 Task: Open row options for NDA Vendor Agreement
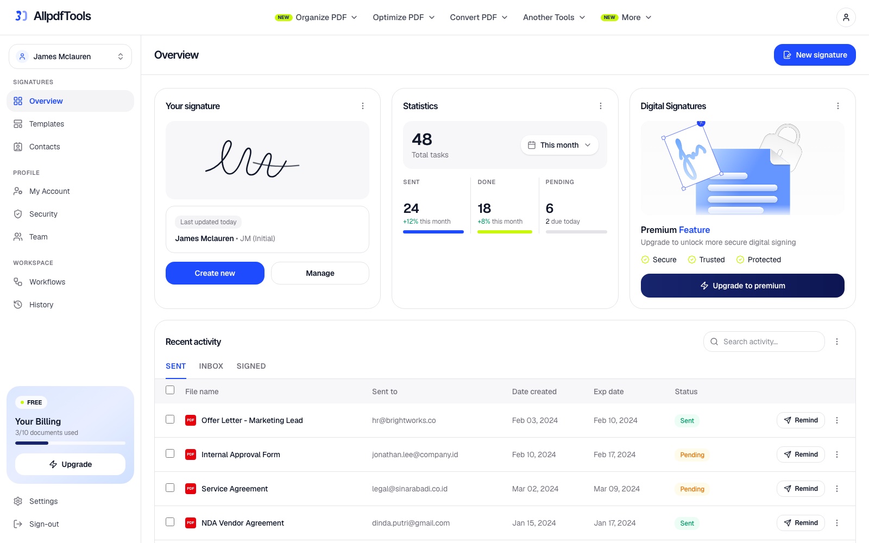[x=837, y=523]
